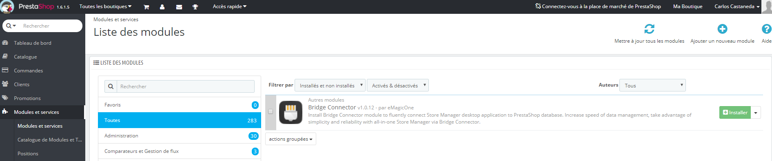This screenshot has height=161, width=772.
Task: Click the trophy icon in the top bar
Action: click(x=195, y=7)
